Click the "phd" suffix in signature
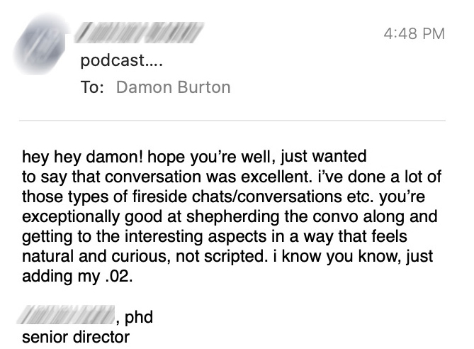Image resolution: width=474 pixels, height=349 pixels. pyautogui.click(x=138, y=317)
